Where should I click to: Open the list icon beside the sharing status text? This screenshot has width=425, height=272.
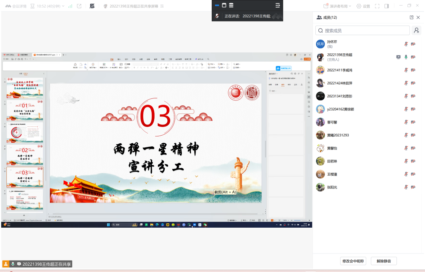[162, 6]
